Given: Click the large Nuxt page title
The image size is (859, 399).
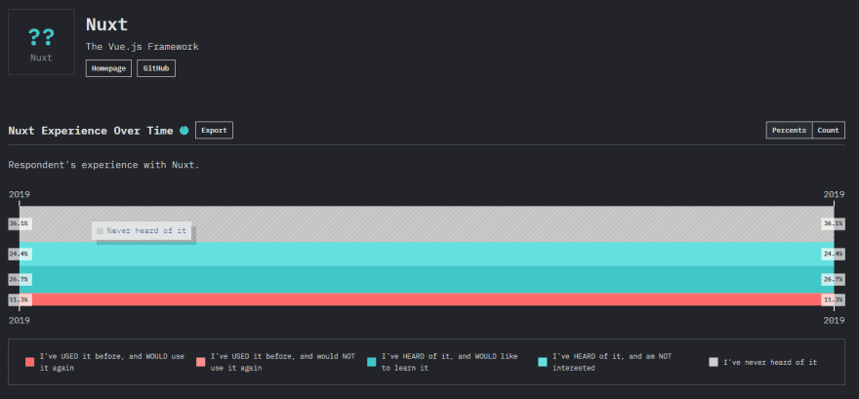Looking at the screenshot, I should point(106,24).
